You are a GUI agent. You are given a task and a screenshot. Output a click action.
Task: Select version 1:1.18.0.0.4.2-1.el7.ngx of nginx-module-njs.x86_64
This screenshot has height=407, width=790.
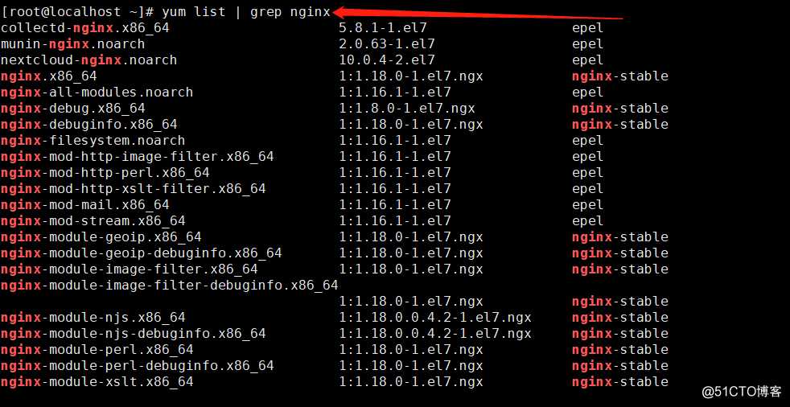click(435, 318)
